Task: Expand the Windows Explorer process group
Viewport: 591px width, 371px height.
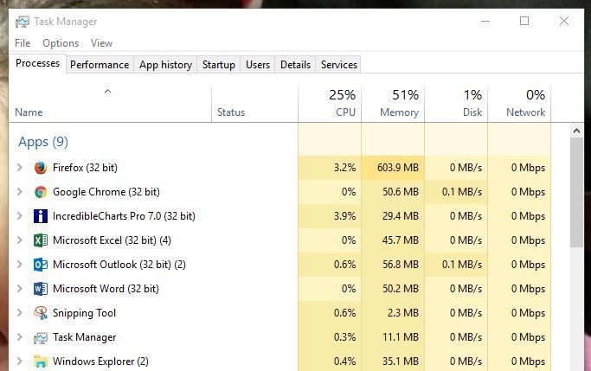Action: [20, 361]
